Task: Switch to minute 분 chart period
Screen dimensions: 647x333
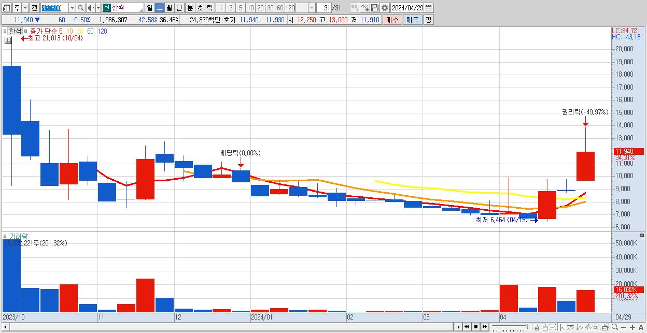Action: pyautogui.click(x=190, y=8)
